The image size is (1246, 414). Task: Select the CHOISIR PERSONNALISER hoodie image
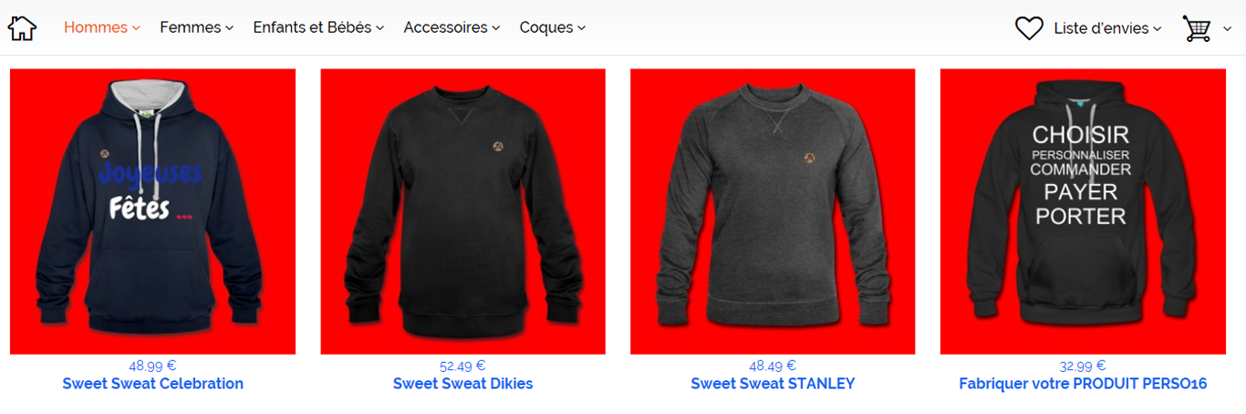1083,212
